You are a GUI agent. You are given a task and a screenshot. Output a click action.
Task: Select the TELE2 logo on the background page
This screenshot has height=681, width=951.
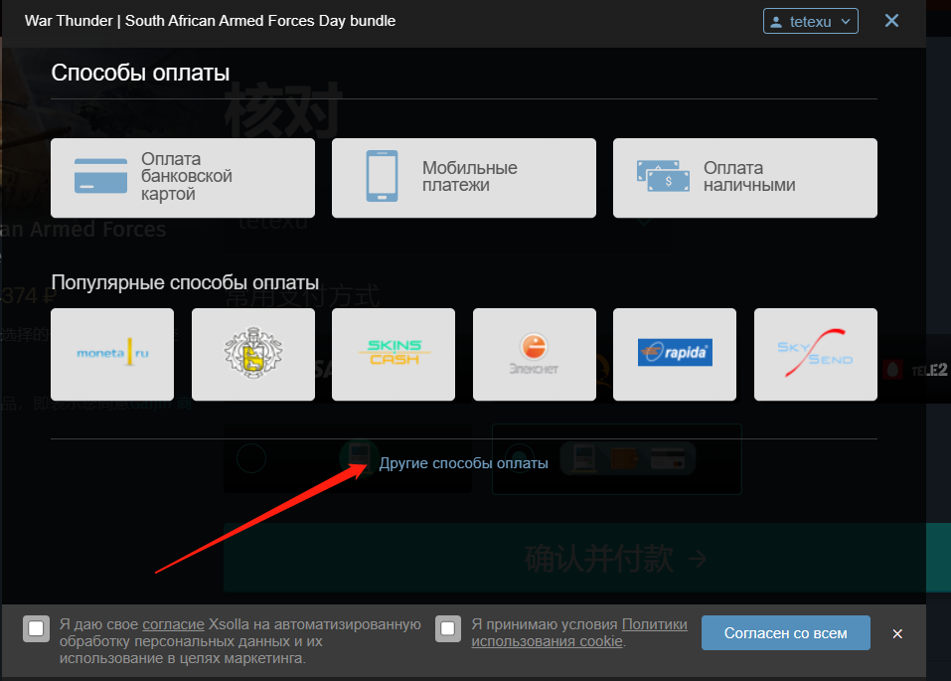click(x=916, y=370)
